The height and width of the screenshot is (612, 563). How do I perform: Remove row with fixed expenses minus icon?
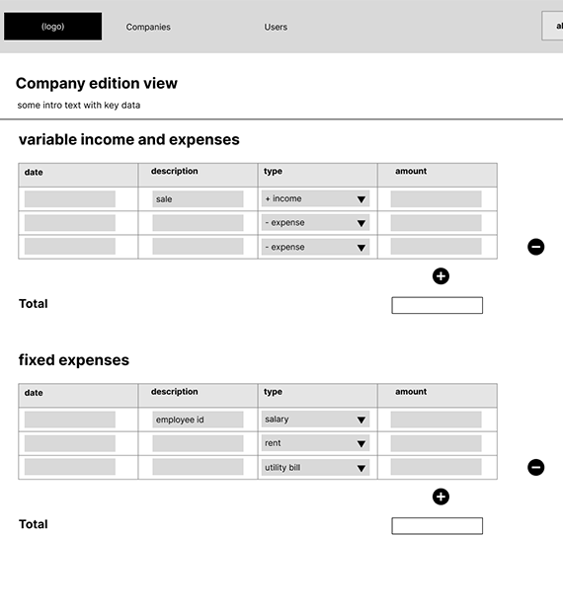coord(535,467)
